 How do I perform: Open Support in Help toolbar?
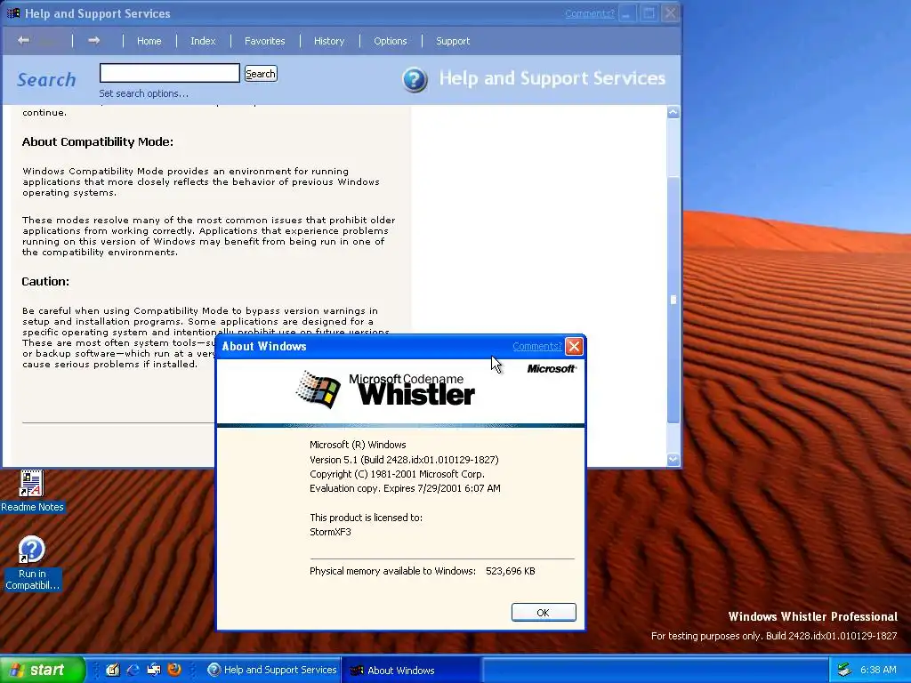click(x=453, y=41)
